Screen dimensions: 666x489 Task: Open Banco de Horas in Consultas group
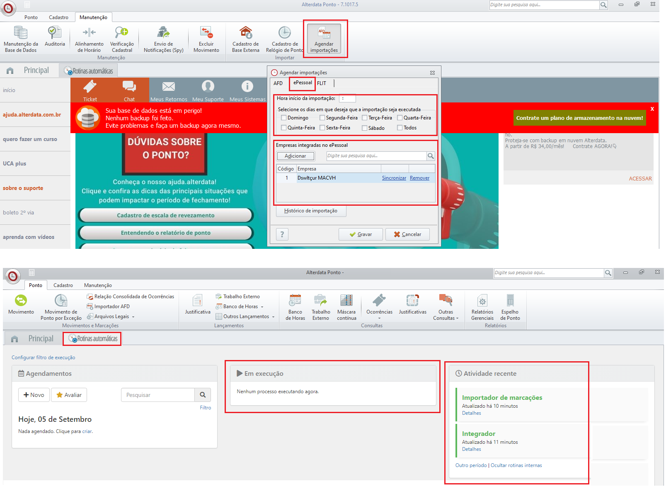(295, 307)
